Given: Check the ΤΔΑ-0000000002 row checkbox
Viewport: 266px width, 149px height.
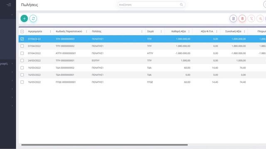Looking at the screenshot, I should pos(22,68).
